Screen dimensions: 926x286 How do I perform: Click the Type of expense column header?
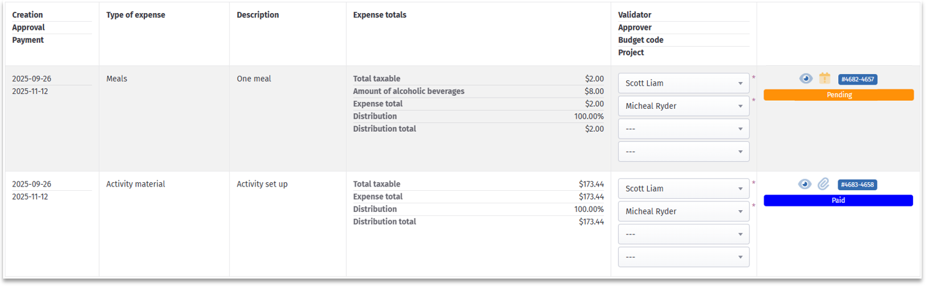point(136,15)
